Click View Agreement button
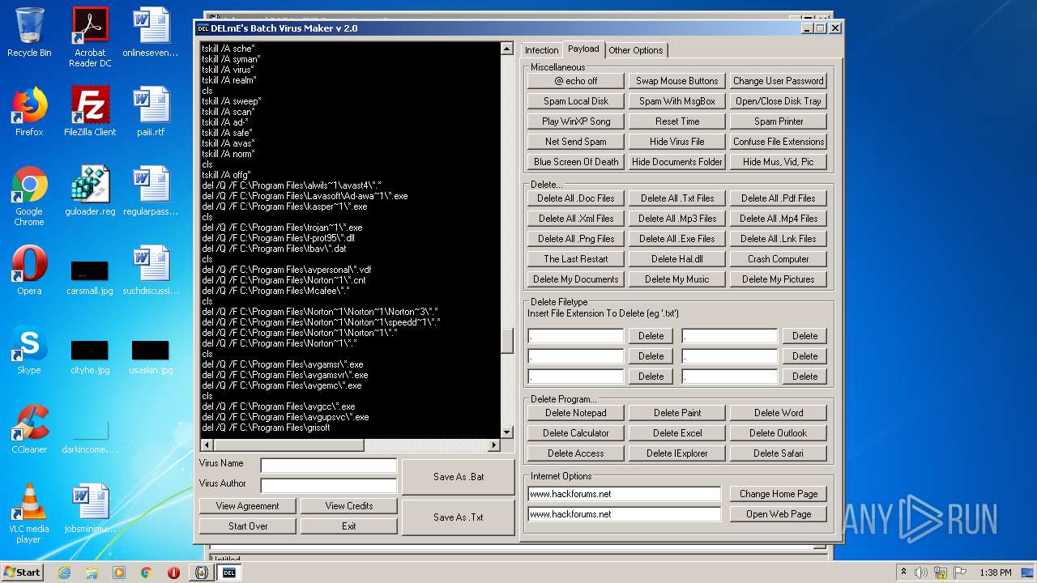Screen dimensions: 1037x583 tap(248, 506)
